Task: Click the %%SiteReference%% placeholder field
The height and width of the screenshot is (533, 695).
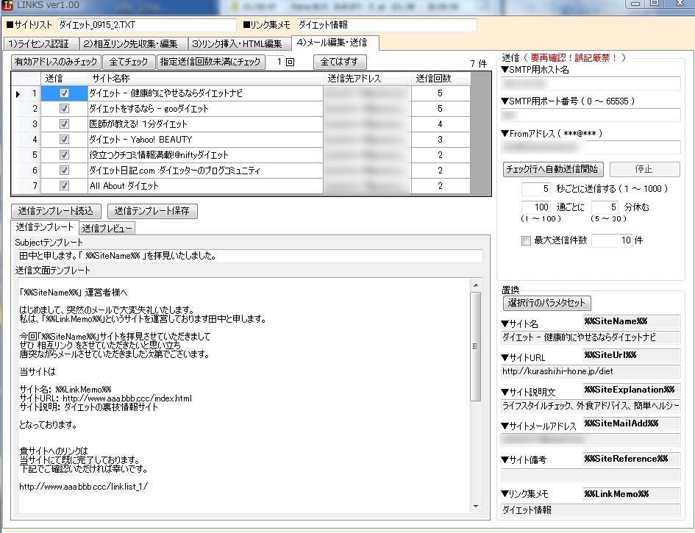Action: [631, 459]
